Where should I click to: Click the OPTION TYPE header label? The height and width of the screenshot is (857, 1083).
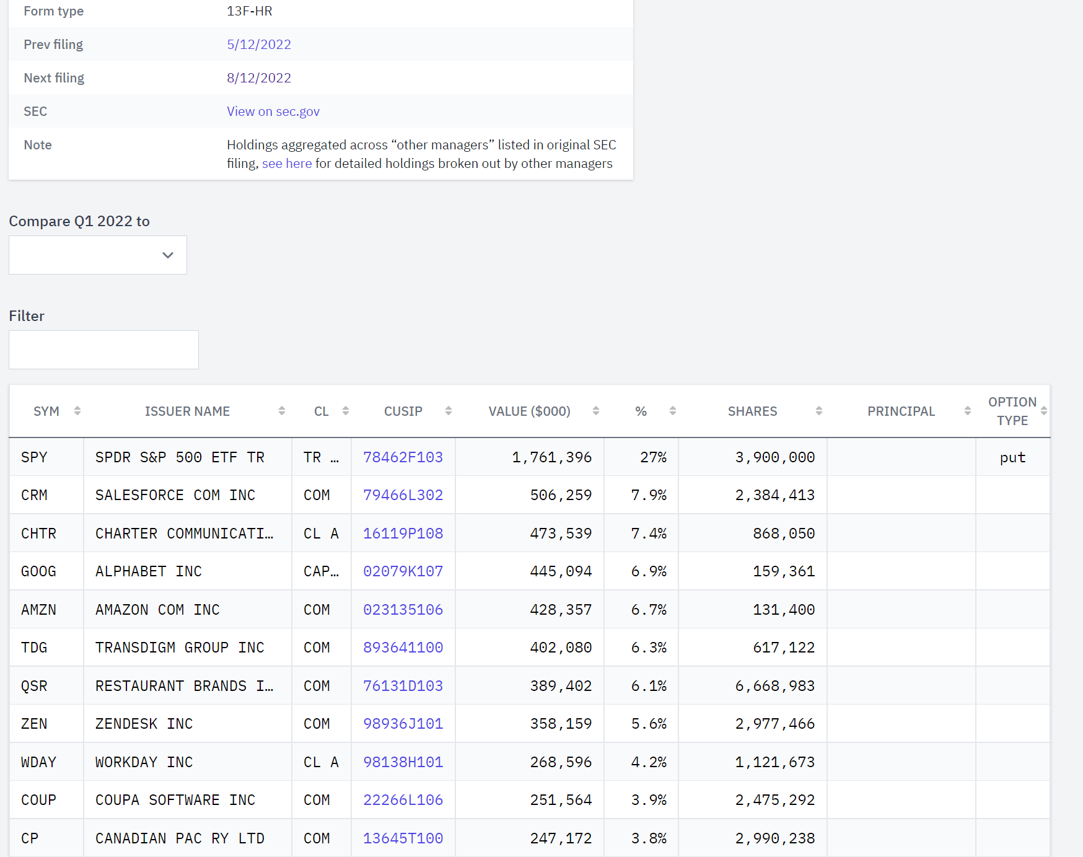click(x=1012, y=411)
